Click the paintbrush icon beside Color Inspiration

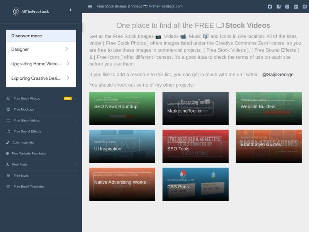[7, 142]
